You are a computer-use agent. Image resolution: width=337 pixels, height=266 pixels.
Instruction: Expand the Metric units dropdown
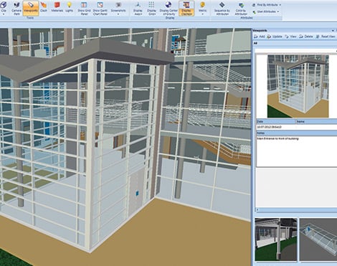click(202, 8)
